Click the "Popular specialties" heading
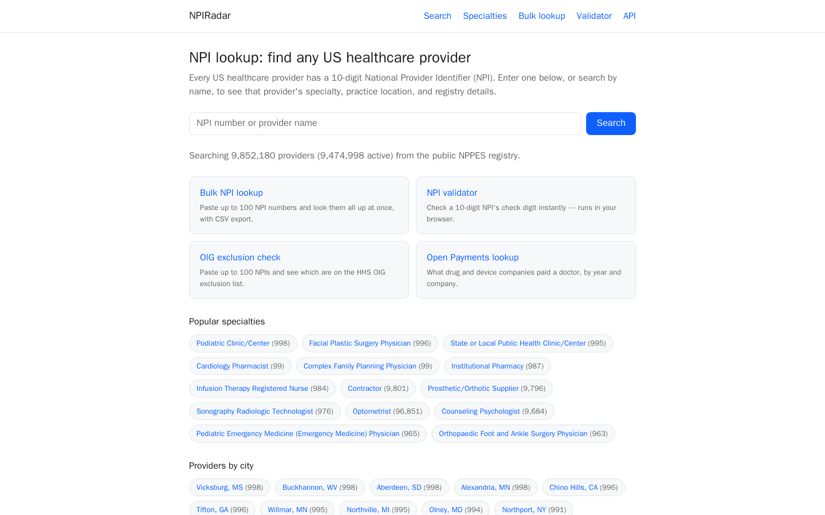825x515 pixels. 227,322
